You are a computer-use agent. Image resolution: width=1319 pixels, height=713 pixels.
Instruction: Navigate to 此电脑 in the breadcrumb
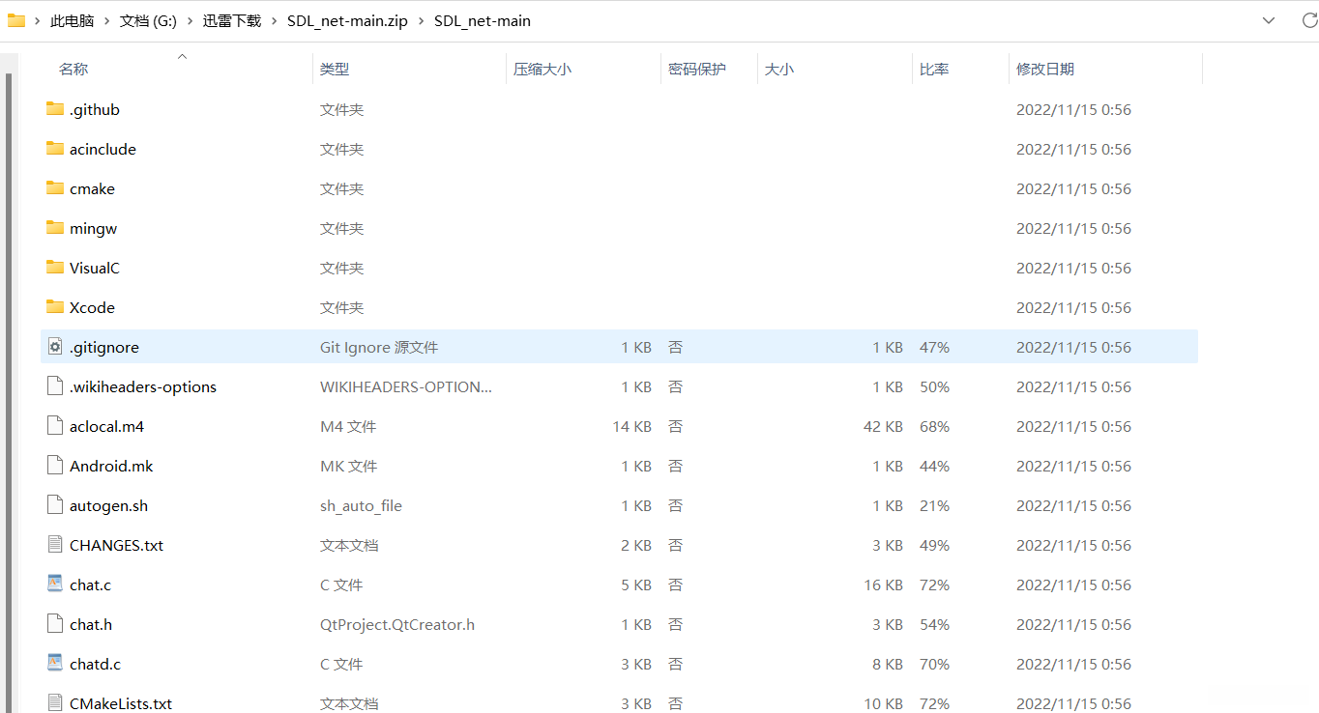click(73, 20)
